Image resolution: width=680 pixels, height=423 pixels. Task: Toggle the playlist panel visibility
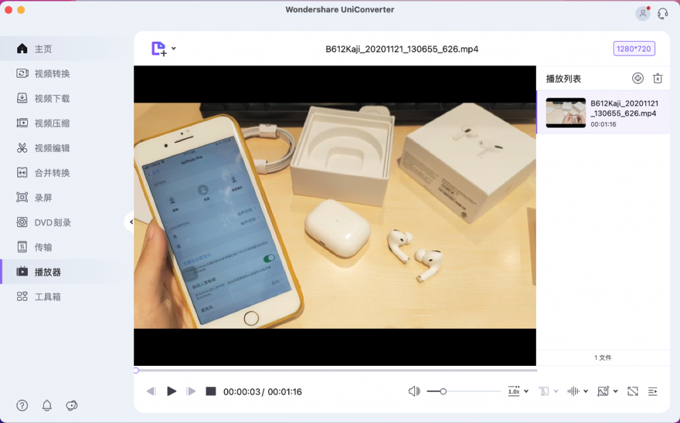click(651, 391)
